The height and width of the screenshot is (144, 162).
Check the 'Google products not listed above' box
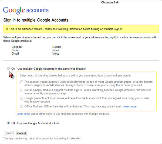click(22, 98)
